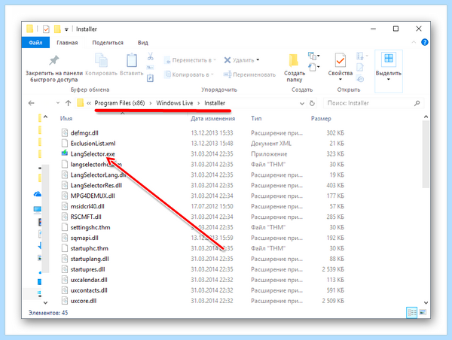452x340 pixels.
Task: Click the Program Files (x86) breadcrumb
Action: click(x=120, y=103)
